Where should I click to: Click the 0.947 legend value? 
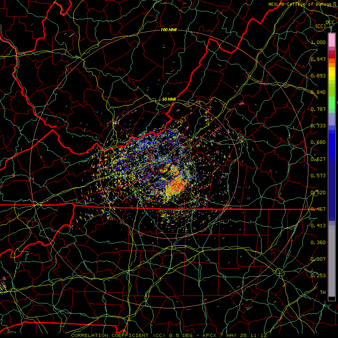point(318,59)
